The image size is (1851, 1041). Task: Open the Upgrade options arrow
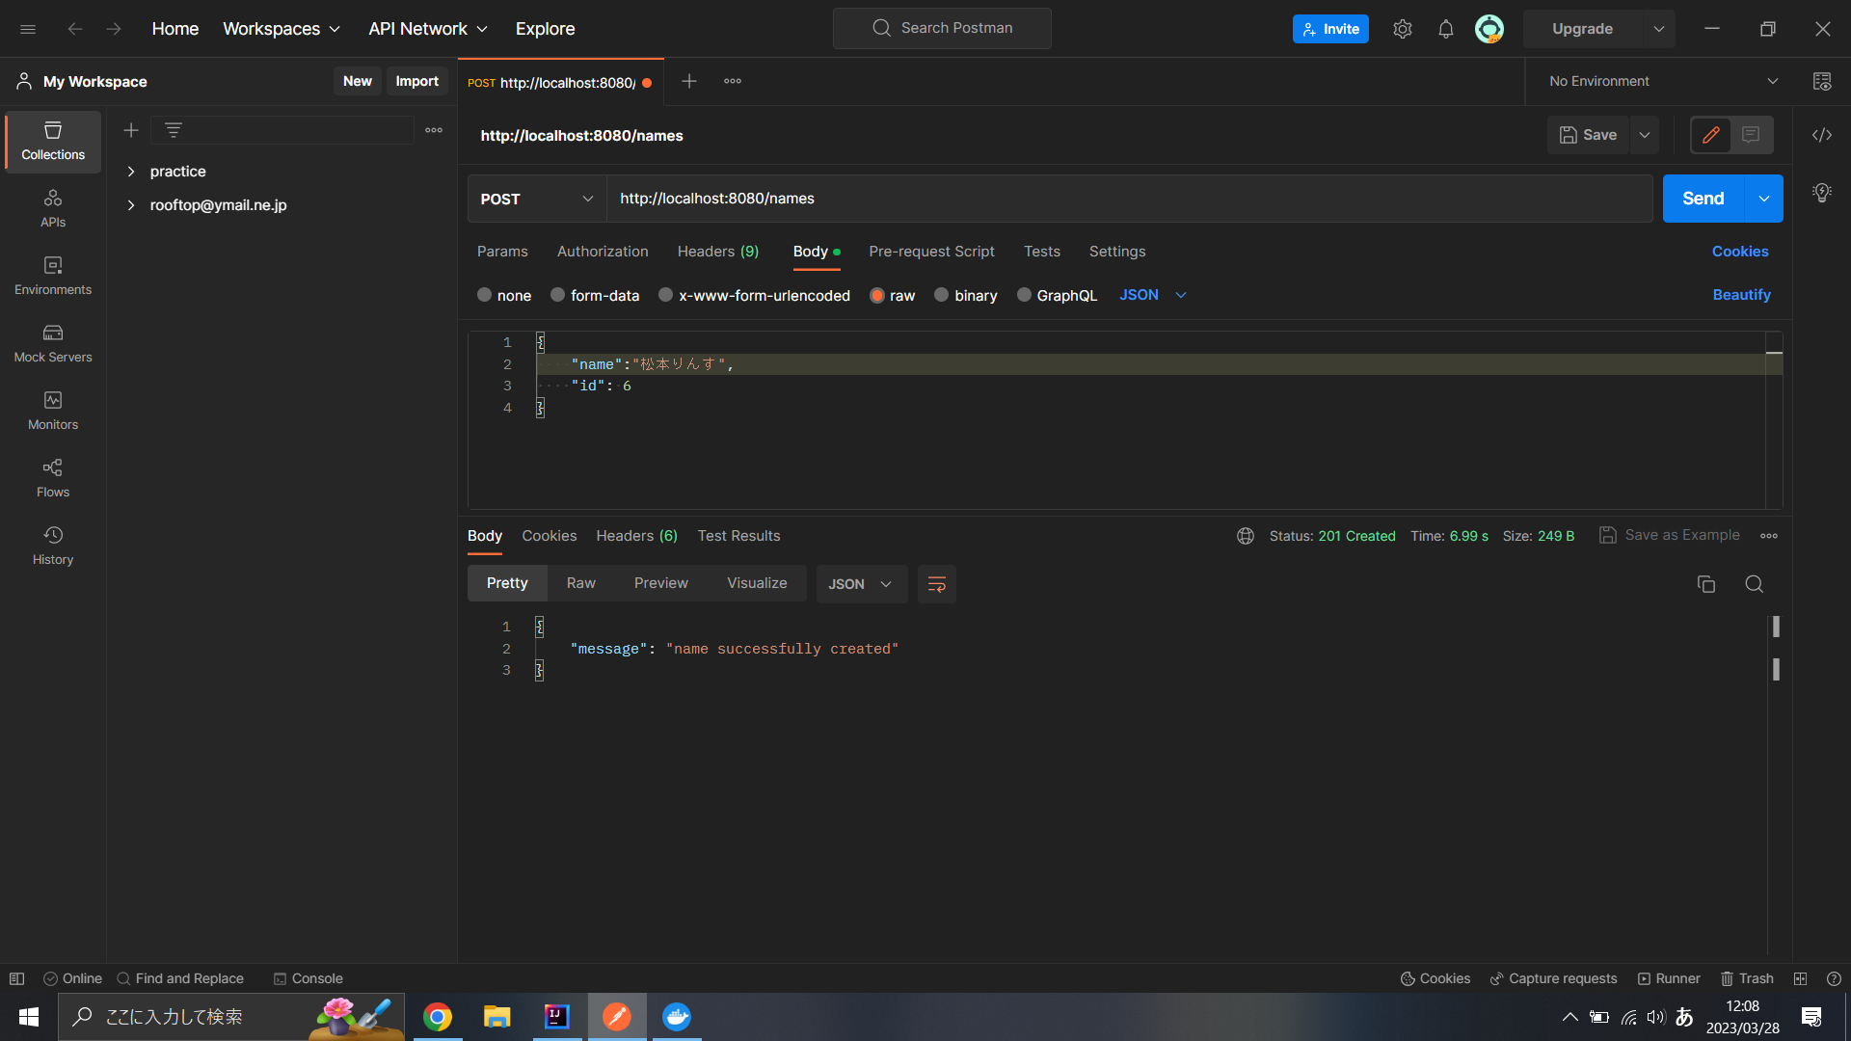(1659, 29)
